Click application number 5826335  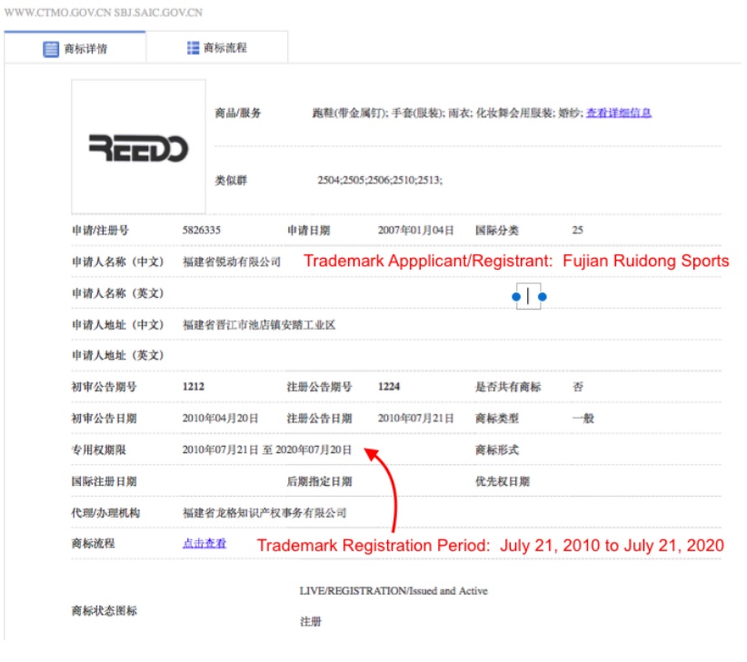pos(201,231)
